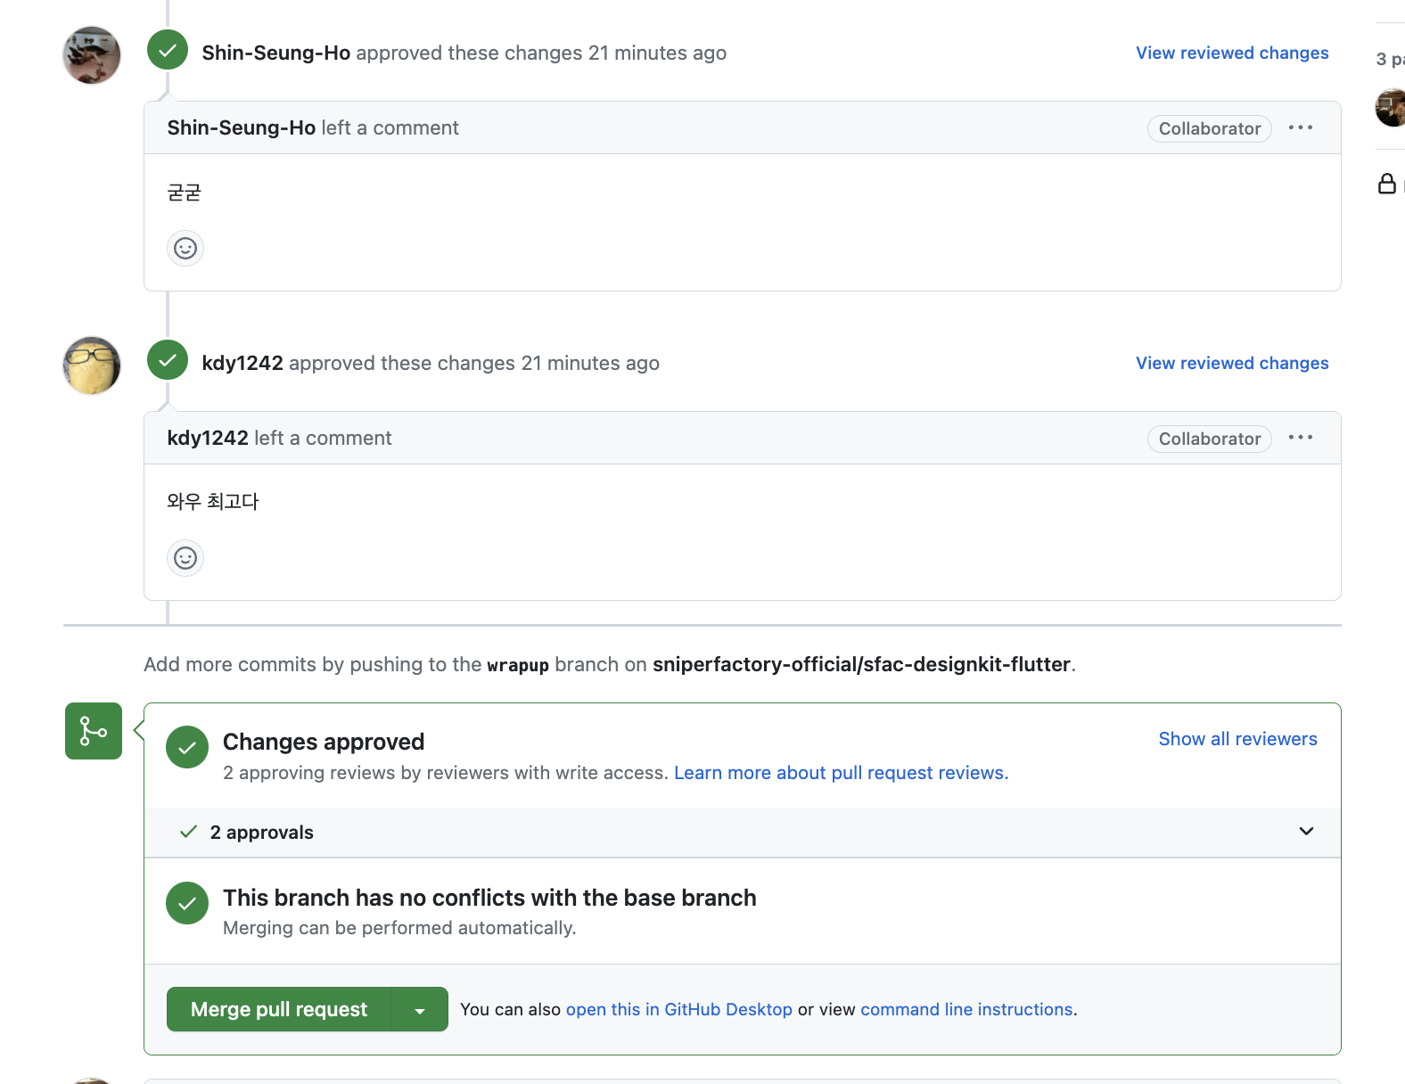Open Learn more about pull request reviews
This screenshot has width=1405, height=1084.
841,773
